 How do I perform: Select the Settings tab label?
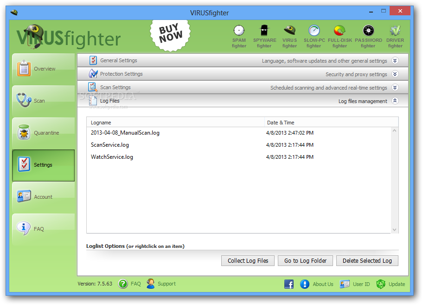coord(43,165)
